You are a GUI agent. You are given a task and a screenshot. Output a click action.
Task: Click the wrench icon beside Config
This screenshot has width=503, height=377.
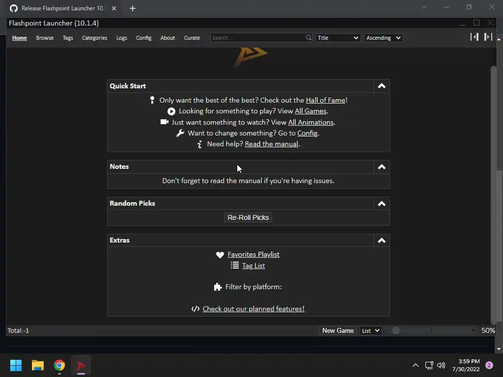point(180,133)
